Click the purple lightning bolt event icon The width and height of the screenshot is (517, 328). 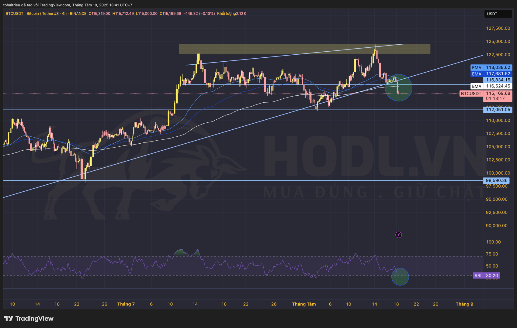(398, 235)
